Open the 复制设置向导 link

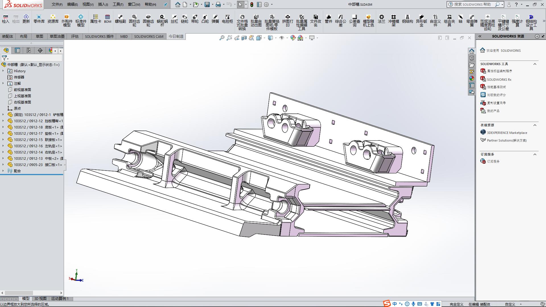[x=496, y=103]
